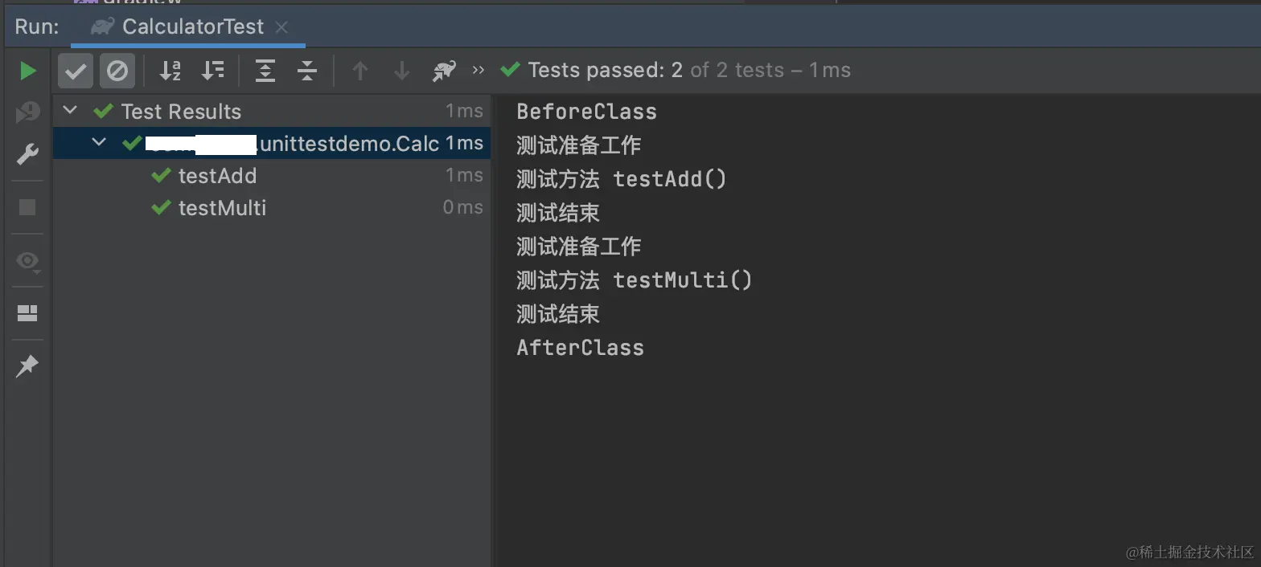Screen dimensions: 1261x567
Task: Go to previous failed test arrow
Action: [360, 71]
